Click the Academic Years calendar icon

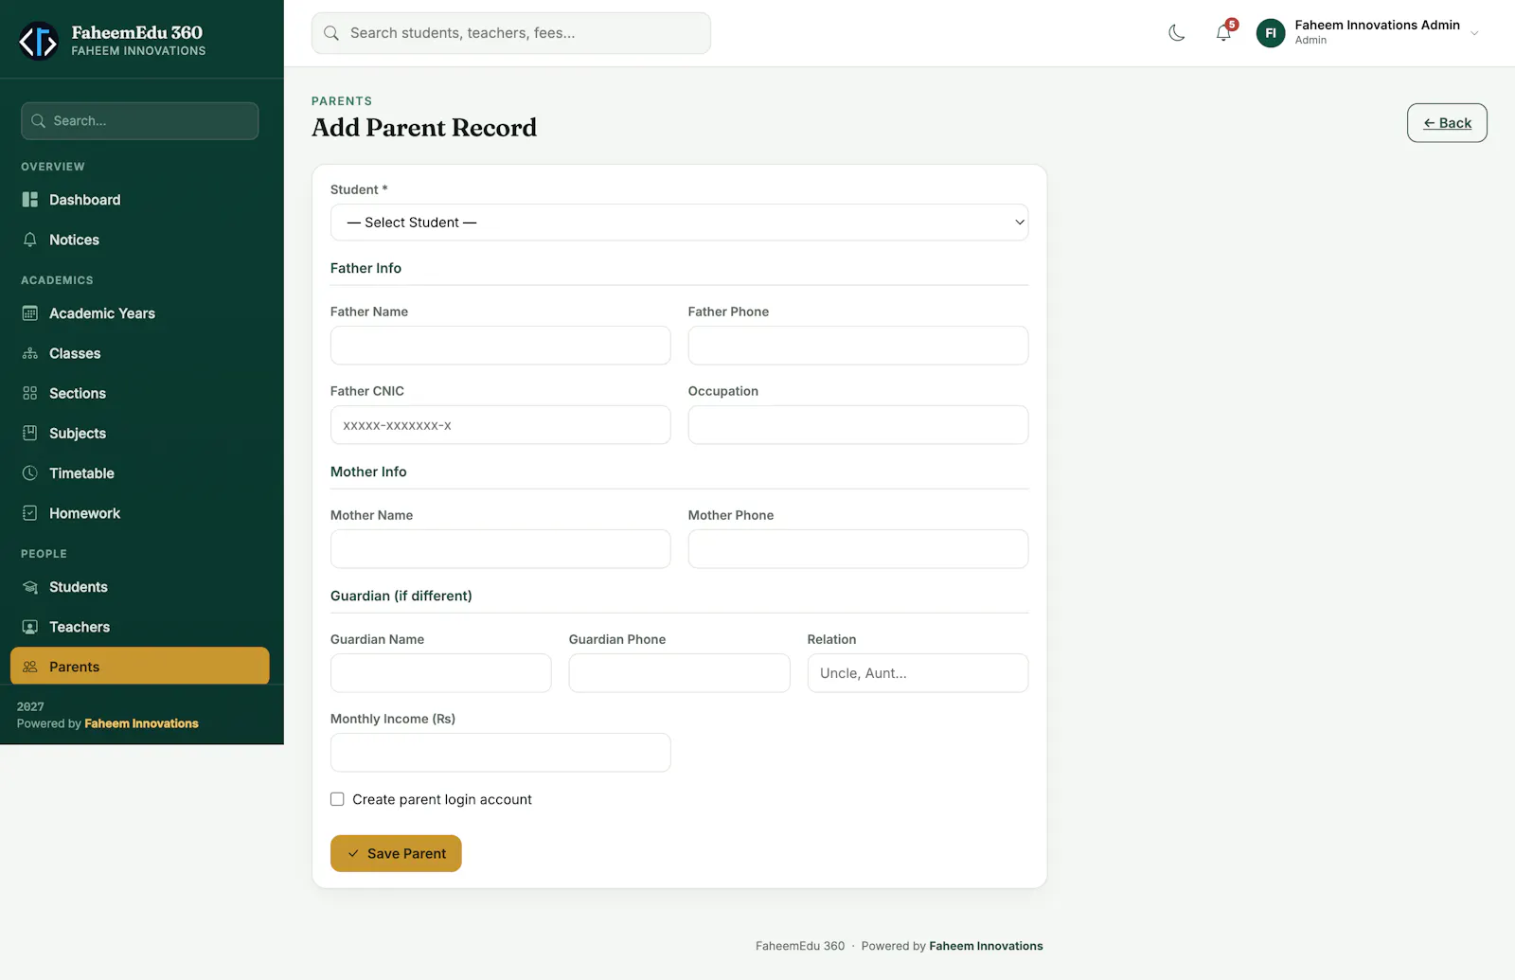(30, 313)
